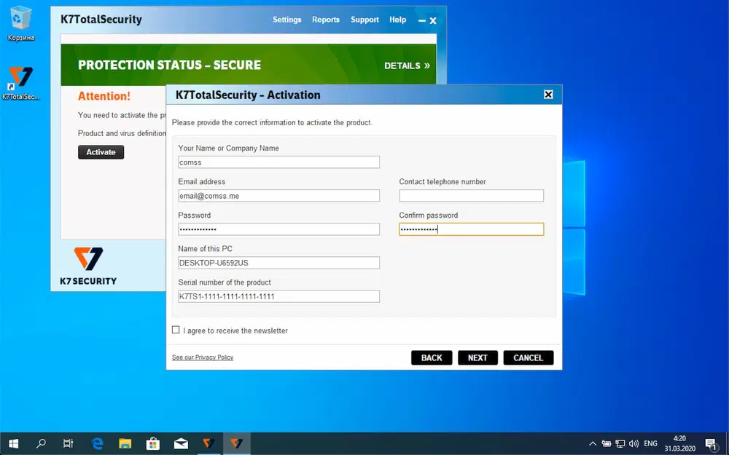Open File Explorer from taskbar
Screen dimensions: 729x455
[x=125, y=443]
